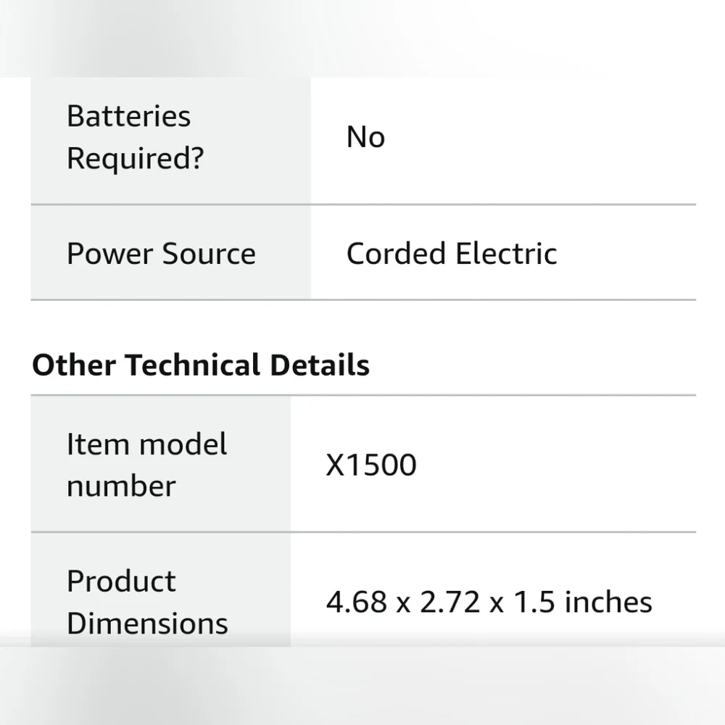
Task: Click the divider line below Batteries Required row
Action: pyautogui.click(x=363, y=204)
